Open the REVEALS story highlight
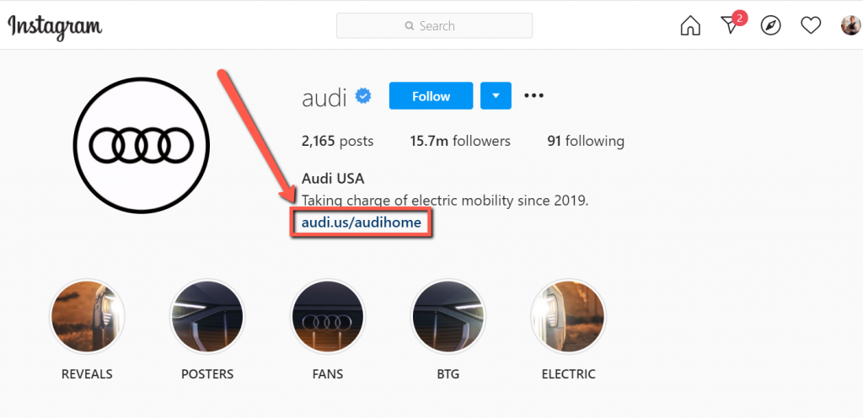 point(87,317)
